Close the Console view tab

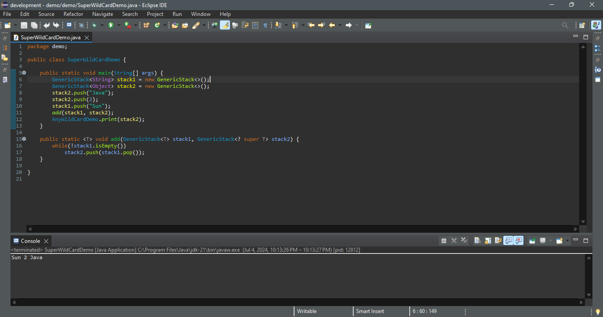pos(46,241)
